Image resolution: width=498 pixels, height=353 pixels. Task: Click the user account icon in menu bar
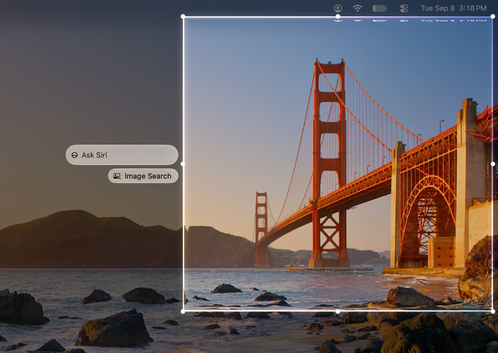[338, 8]
